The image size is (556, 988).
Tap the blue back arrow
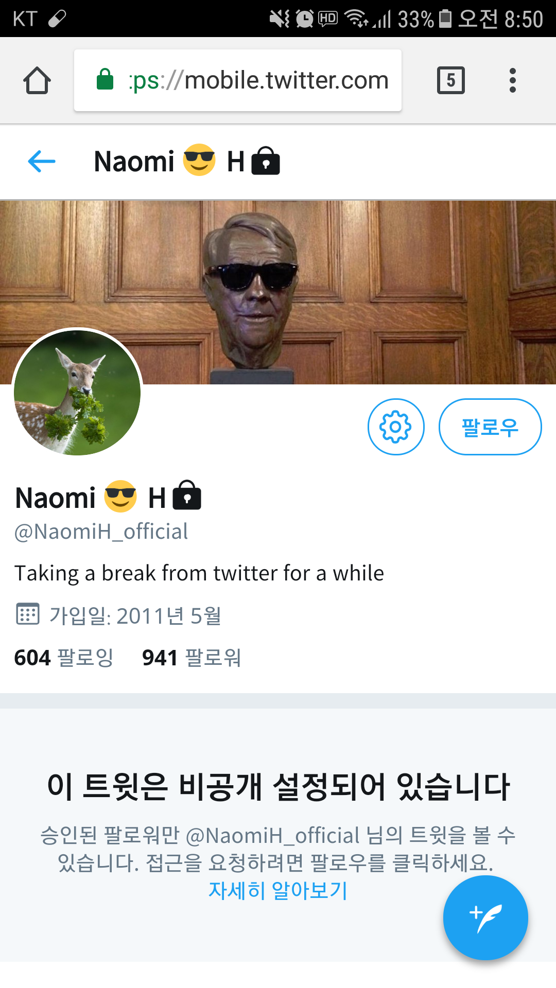tap(42, 162)
